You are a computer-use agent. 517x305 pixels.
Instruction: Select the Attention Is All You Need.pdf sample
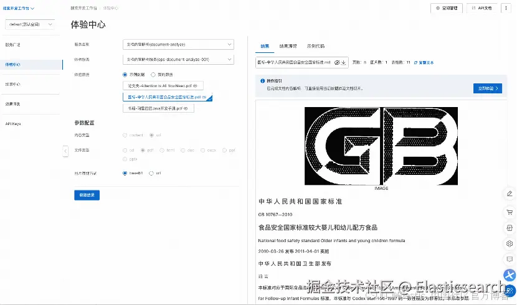(163, 86)
